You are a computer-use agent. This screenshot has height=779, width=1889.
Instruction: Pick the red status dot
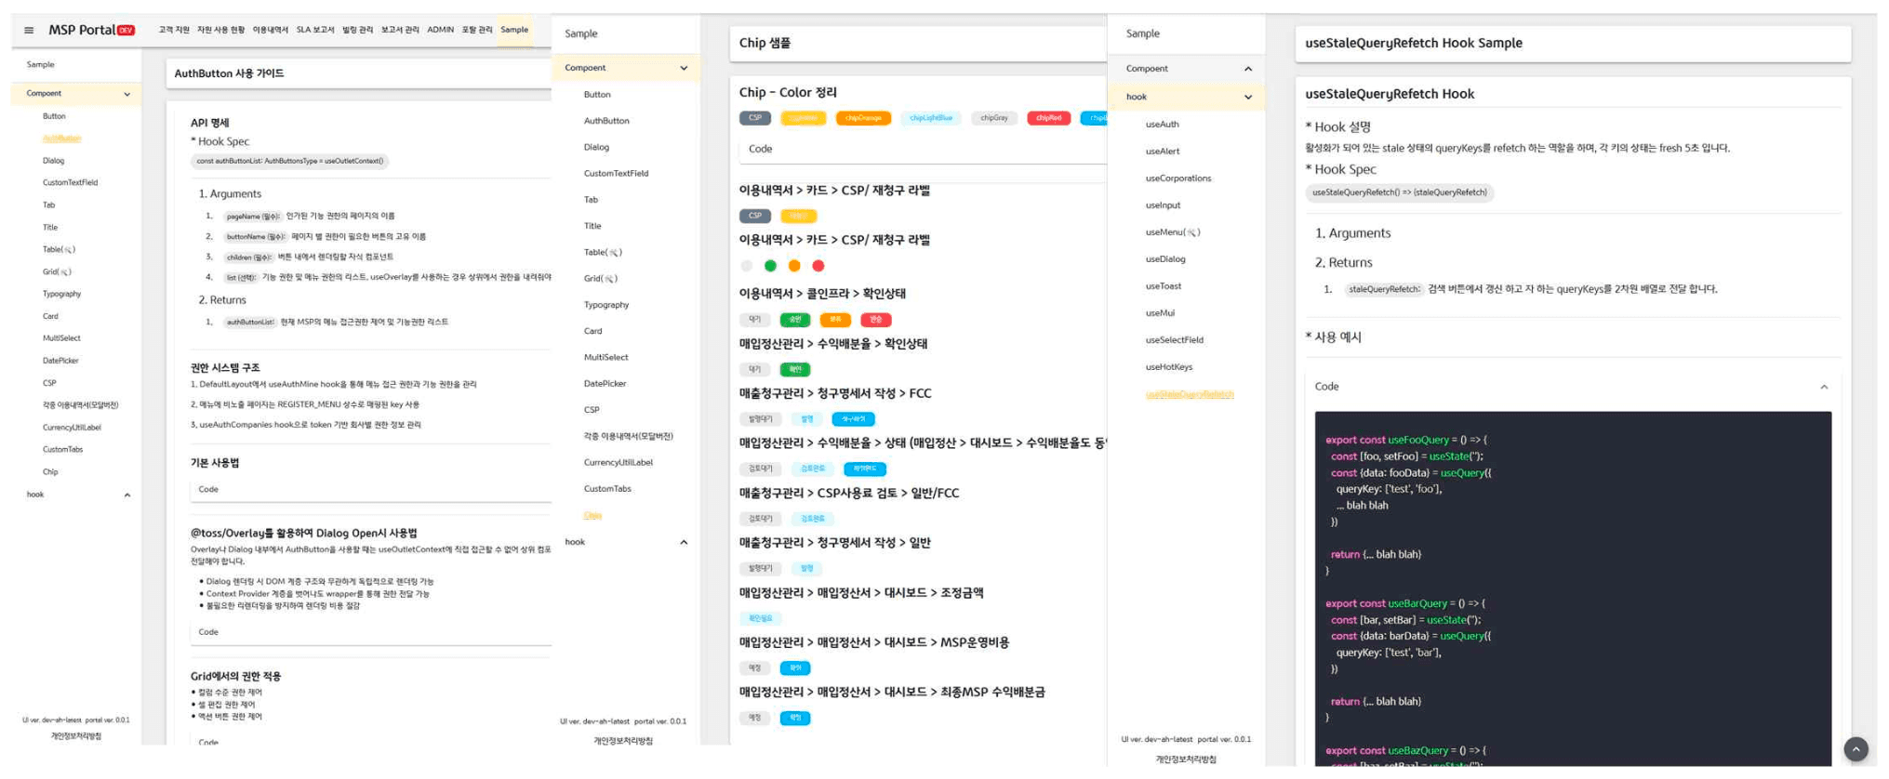818,266
